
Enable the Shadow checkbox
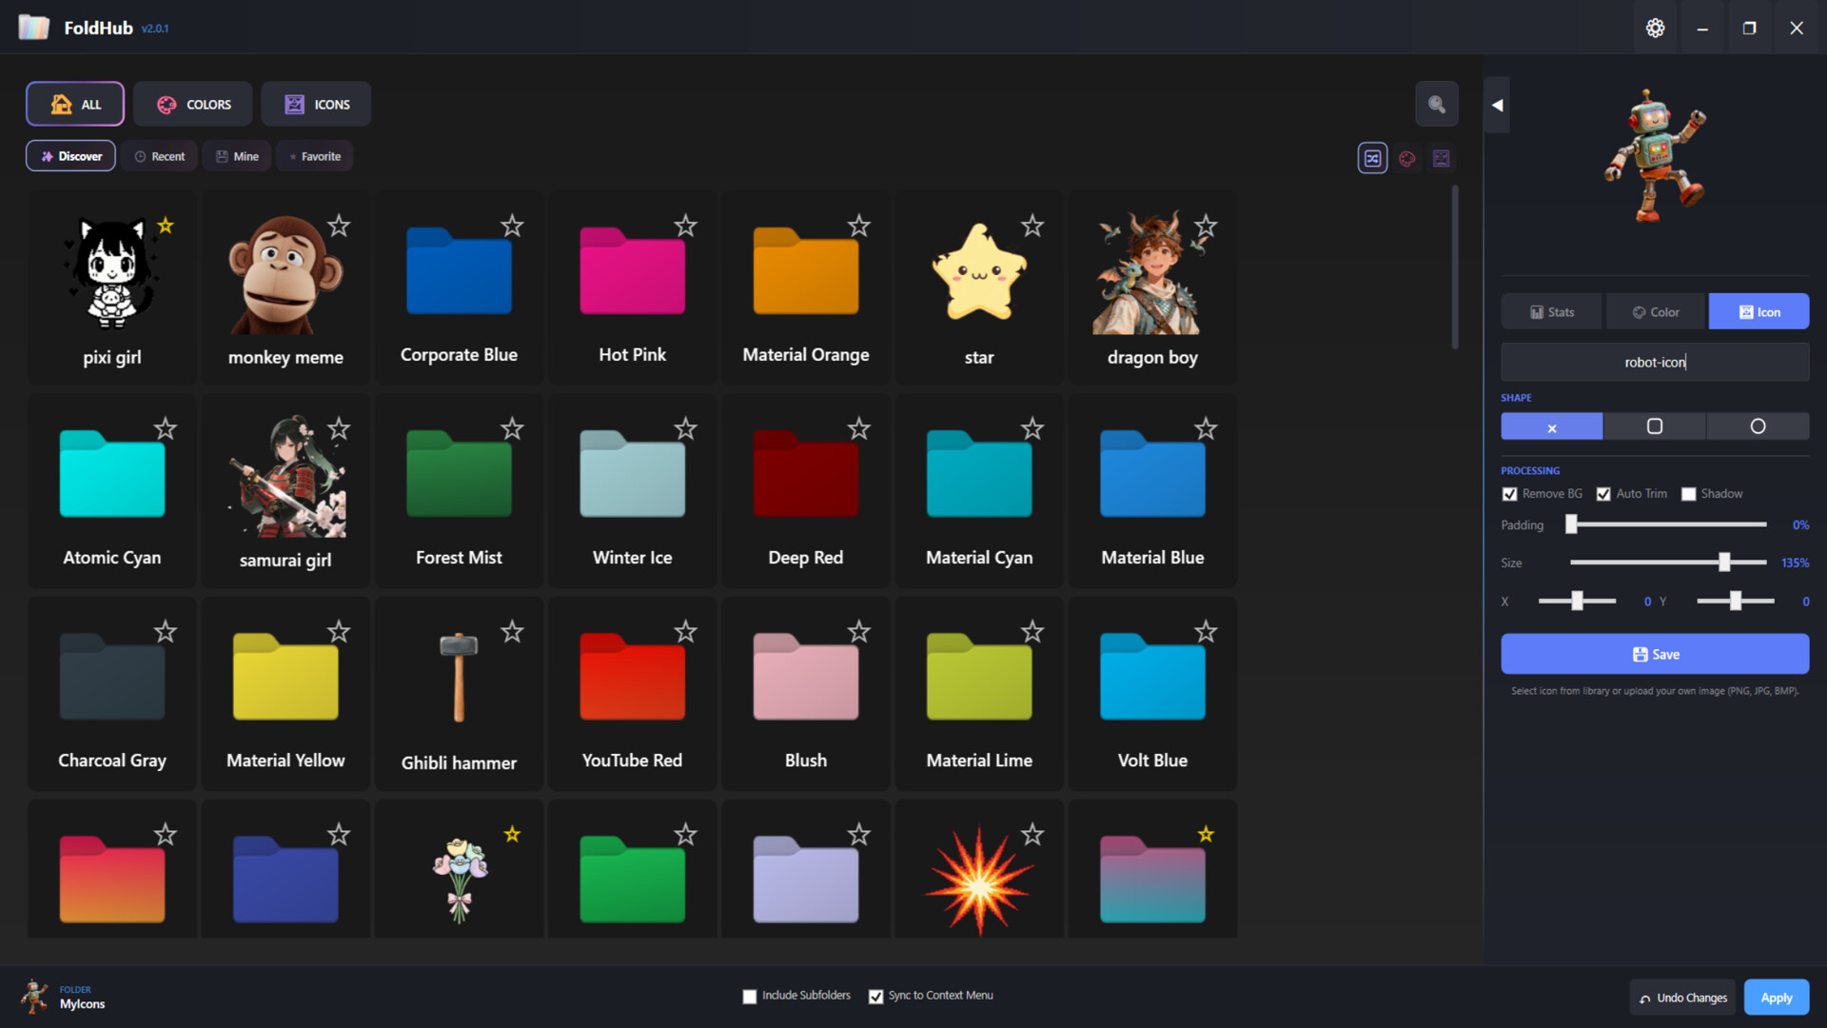1689,493
